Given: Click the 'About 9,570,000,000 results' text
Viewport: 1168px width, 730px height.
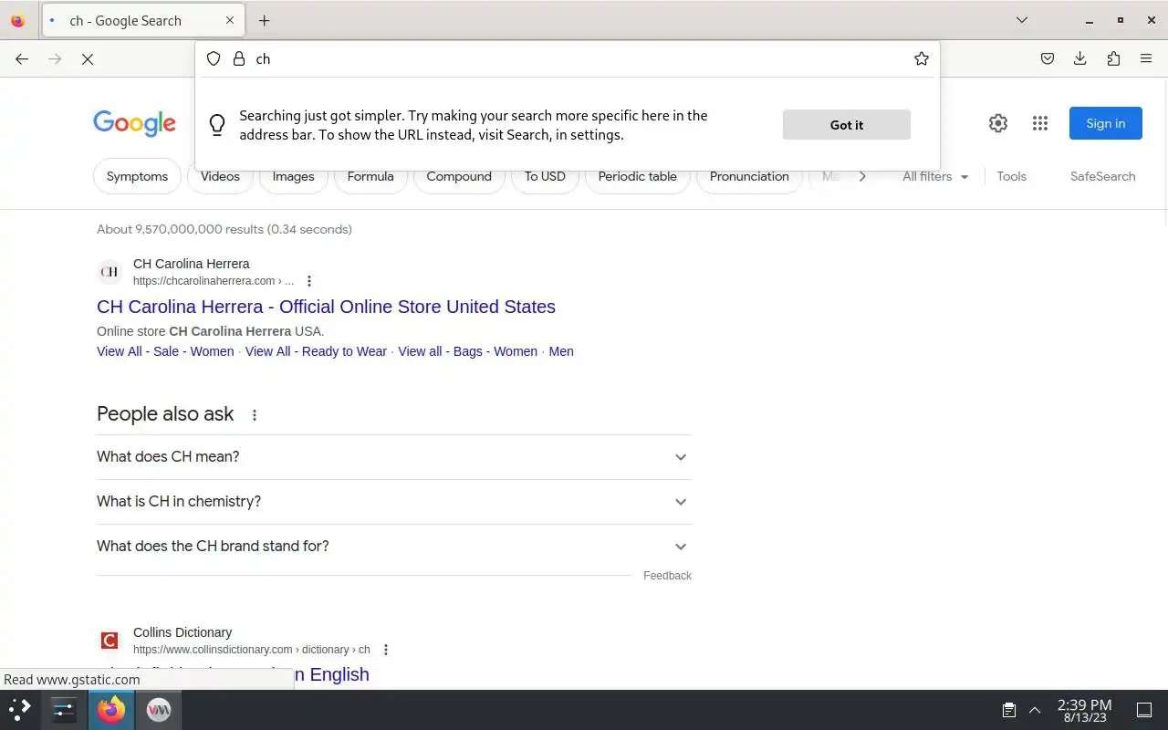Looking at the screenshot, I should (x=224, y=229).
